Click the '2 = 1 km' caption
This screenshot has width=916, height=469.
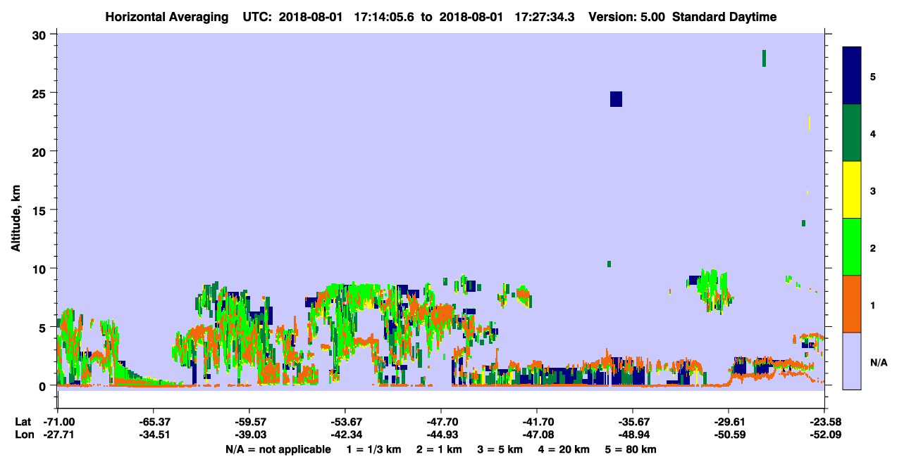[x=439, y=449]
